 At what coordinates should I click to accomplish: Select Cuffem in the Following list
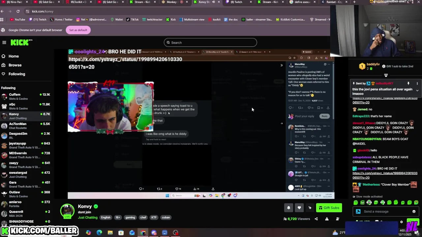[x=26, y=96]
